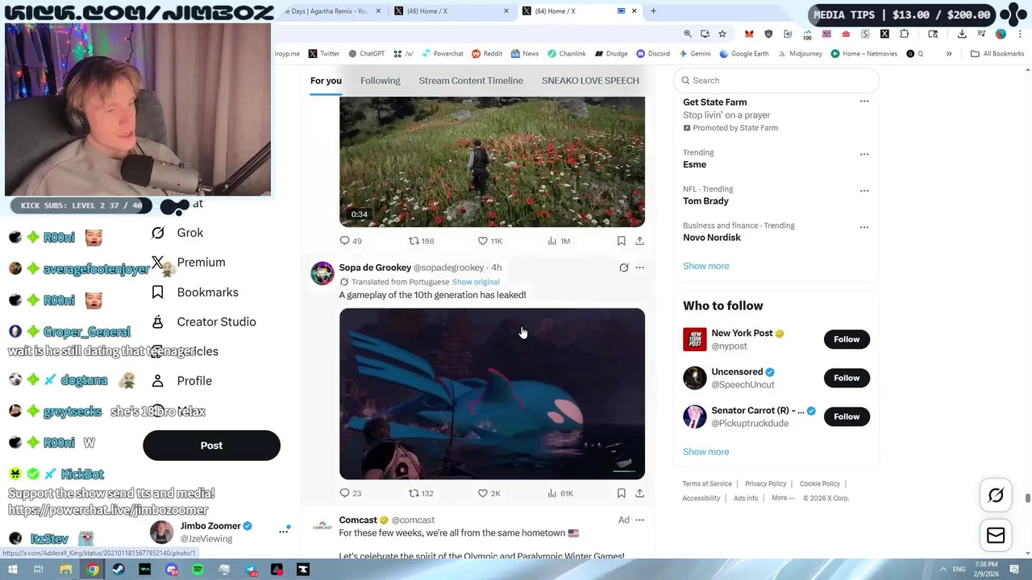Bookmark this page with the star icon
The image size is (1032, 580).
coord(722,34)
